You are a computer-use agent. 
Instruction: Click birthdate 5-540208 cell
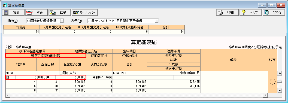[130, 73]
